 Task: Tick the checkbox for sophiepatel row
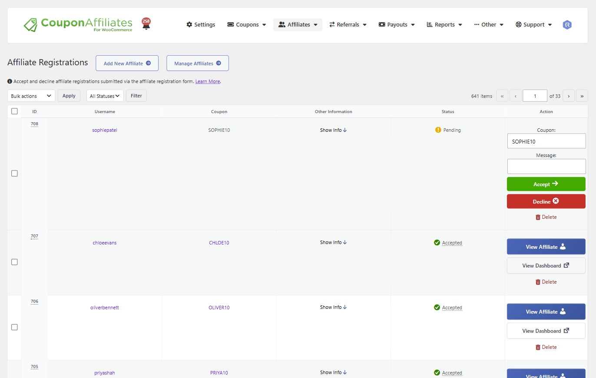[14, 174]
